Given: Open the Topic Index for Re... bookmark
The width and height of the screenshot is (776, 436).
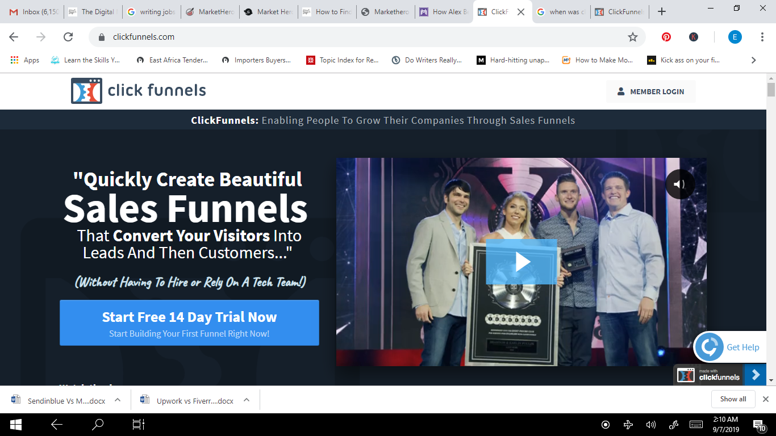Looking at the screenshot, I should tap(343, 60).
